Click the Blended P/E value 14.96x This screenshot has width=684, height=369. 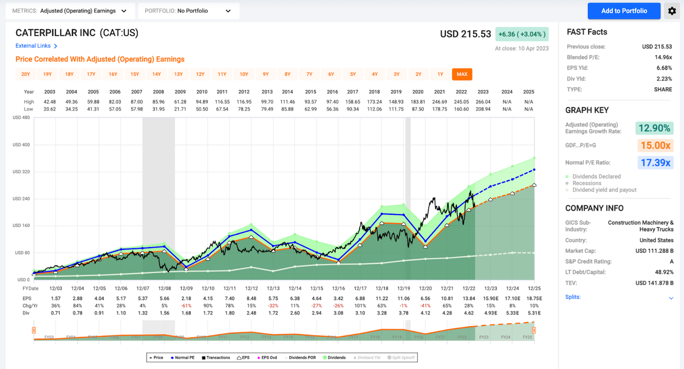tap(663, 57)
